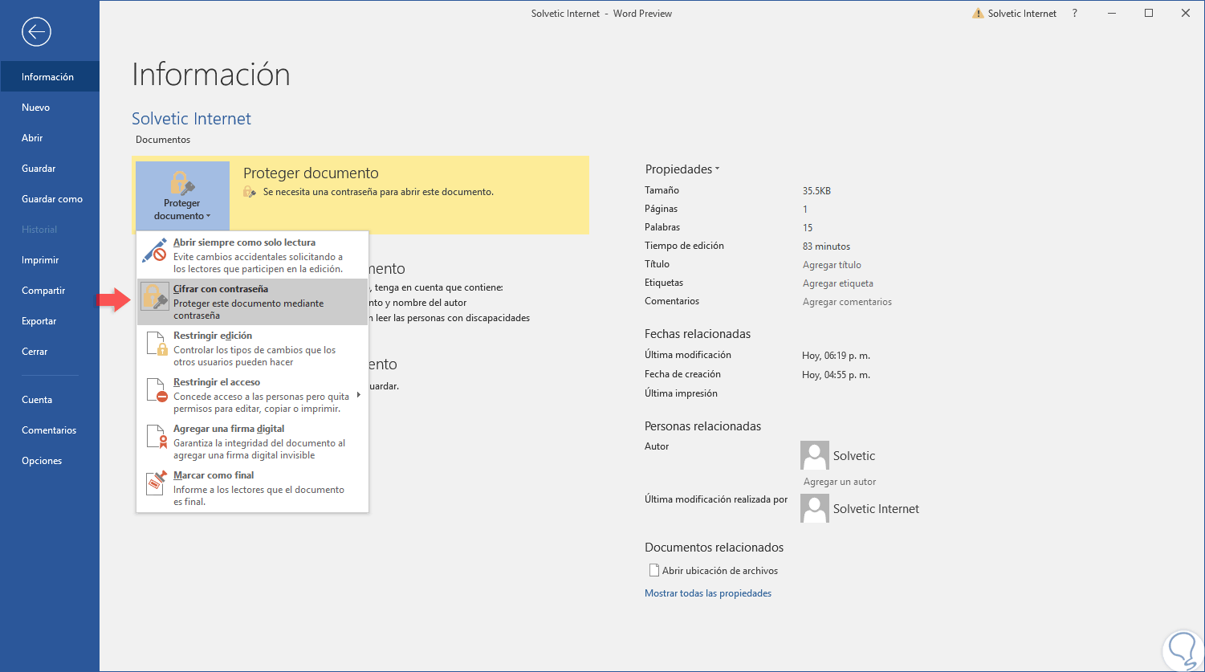
Task: Click the Fechas relacionadas heading
Action: point(698,334)
